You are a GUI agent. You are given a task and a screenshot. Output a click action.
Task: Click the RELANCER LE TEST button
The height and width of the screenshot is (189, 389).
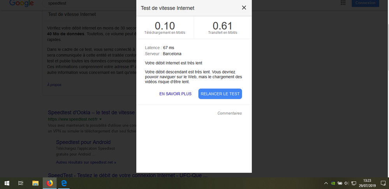click(220, 94)
